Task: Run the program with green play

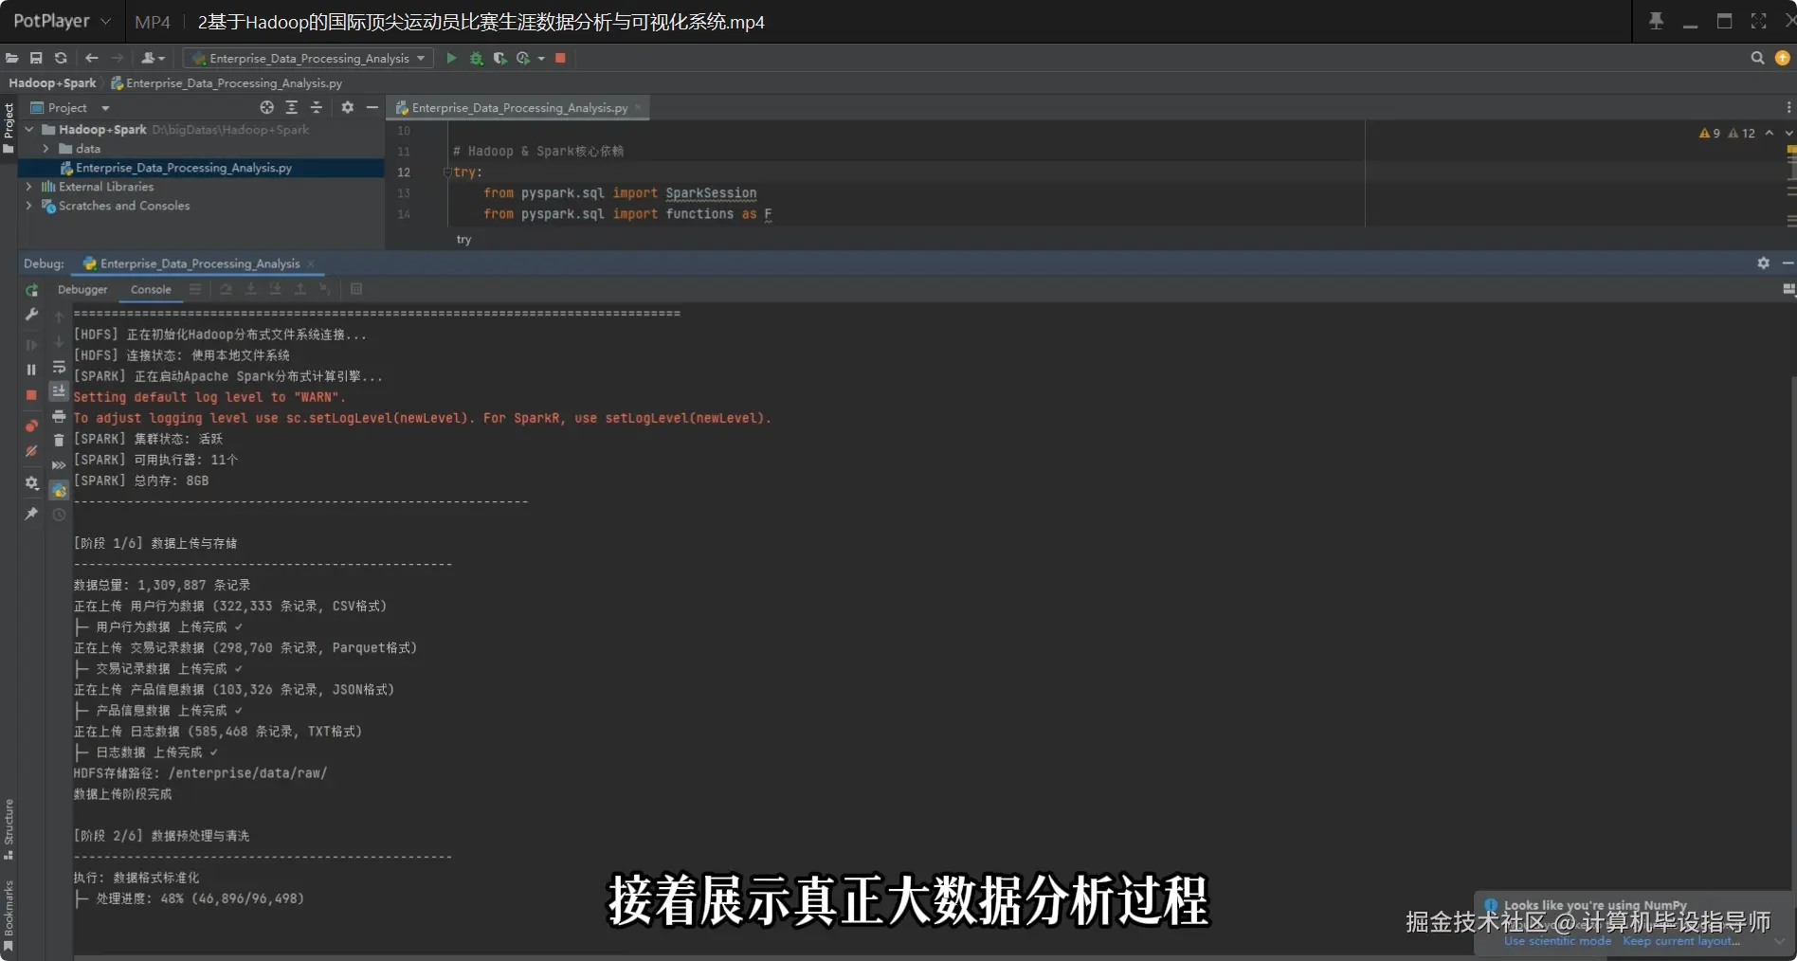Action: [x=451, y=58]
